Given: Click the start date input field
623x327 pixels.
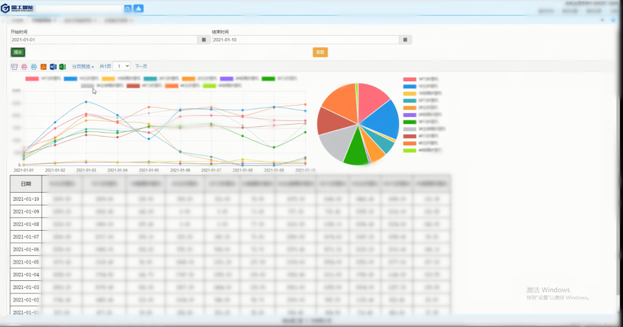Looking at the screenshot, I should pos(104,40).
